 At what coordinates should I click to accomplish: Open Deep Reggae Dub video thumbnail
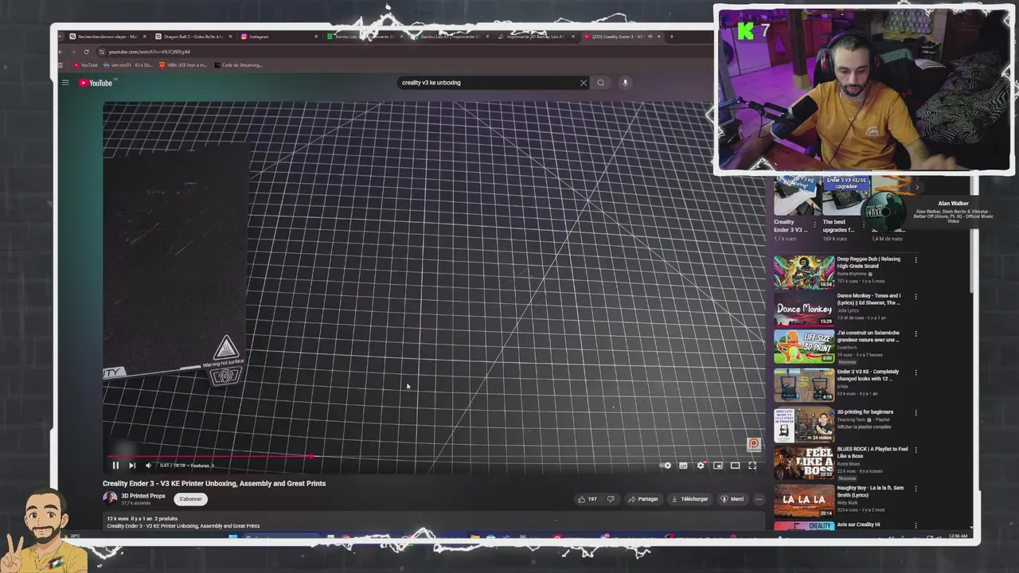(x=804, y=271)
